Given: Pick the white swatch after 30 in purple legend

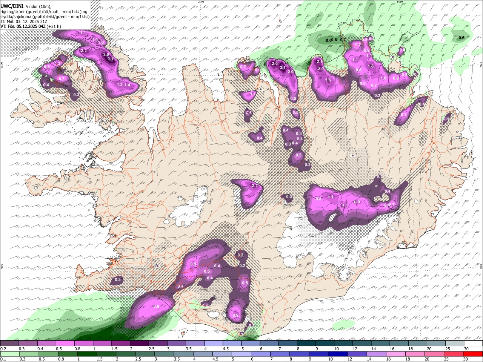Looking at the screenshot, I should (x=473, y=343).
